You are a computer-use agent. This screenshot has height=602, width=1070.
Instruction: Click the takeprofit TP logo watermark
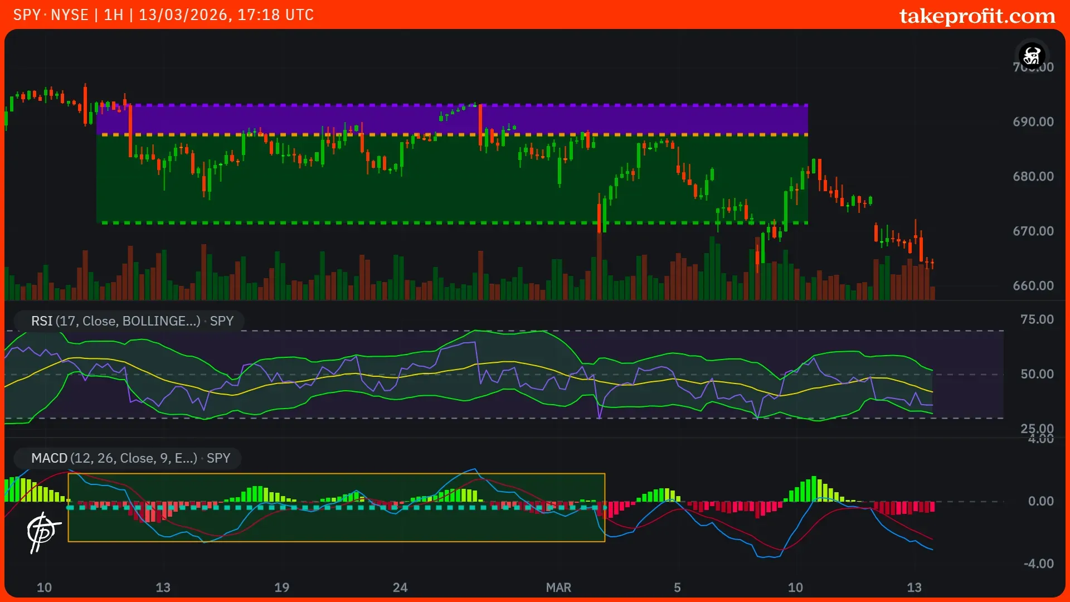42,532
